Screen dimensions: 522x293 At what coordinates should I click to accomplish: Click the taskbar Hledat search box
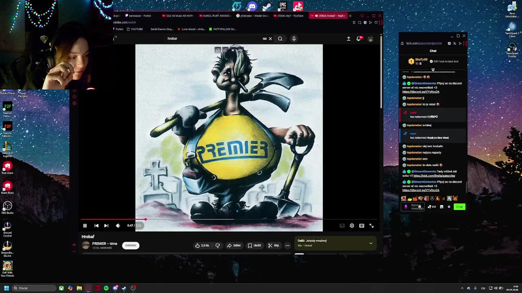pyautogui.click(x=34, y=288)
